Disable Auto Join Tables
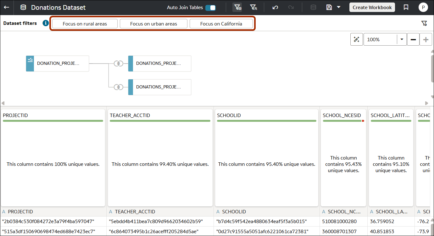The width and height of the screenshot is (434, 236). 210,7
